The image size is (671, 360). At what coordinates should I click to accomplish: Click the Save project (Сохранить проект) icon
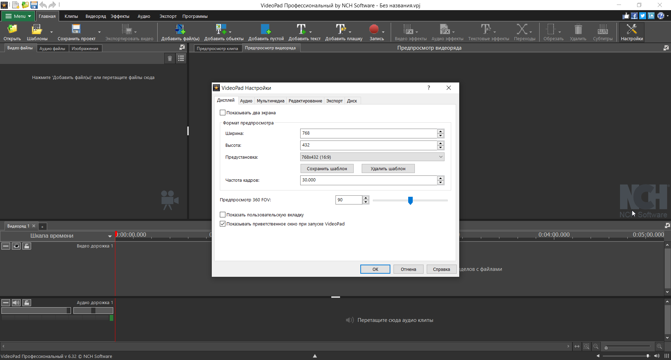pos(76,29)
